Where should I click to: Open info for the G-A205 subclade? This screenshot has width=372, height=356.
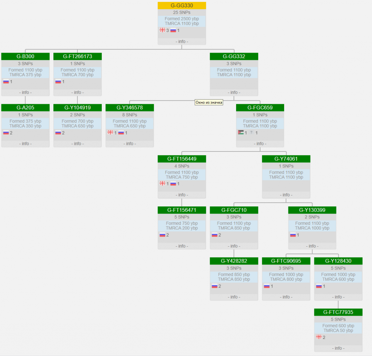click(x=25, y=144)
